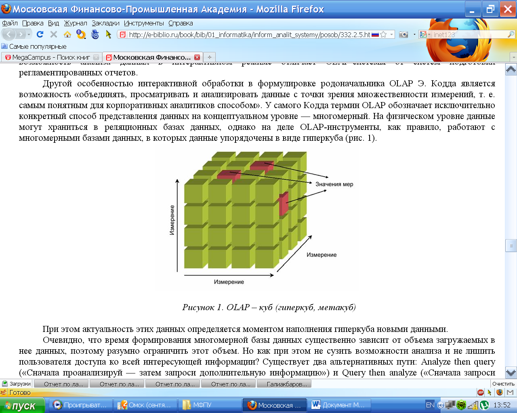Open the first Отчет по ла... download item

pyautogui.click(x=61, y=384)
